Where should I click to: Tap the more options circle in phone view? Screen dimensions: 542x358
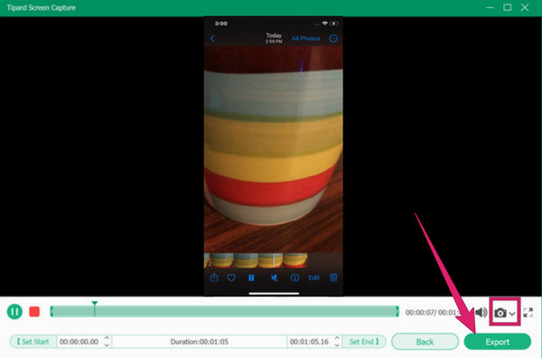tap(333, 38)
